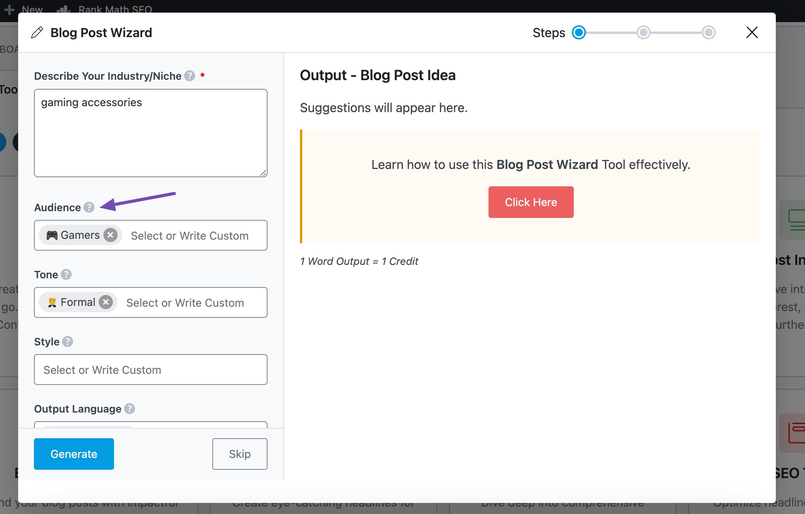Open the Output Language selector
805x514 pixels.
(x=151, y=425)
